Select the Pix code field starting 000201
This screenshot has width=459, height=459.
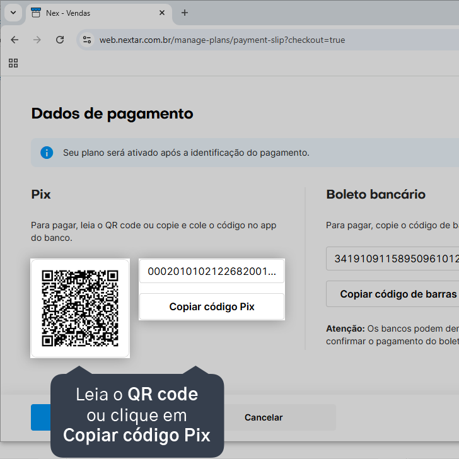click(x=212, y=271)
